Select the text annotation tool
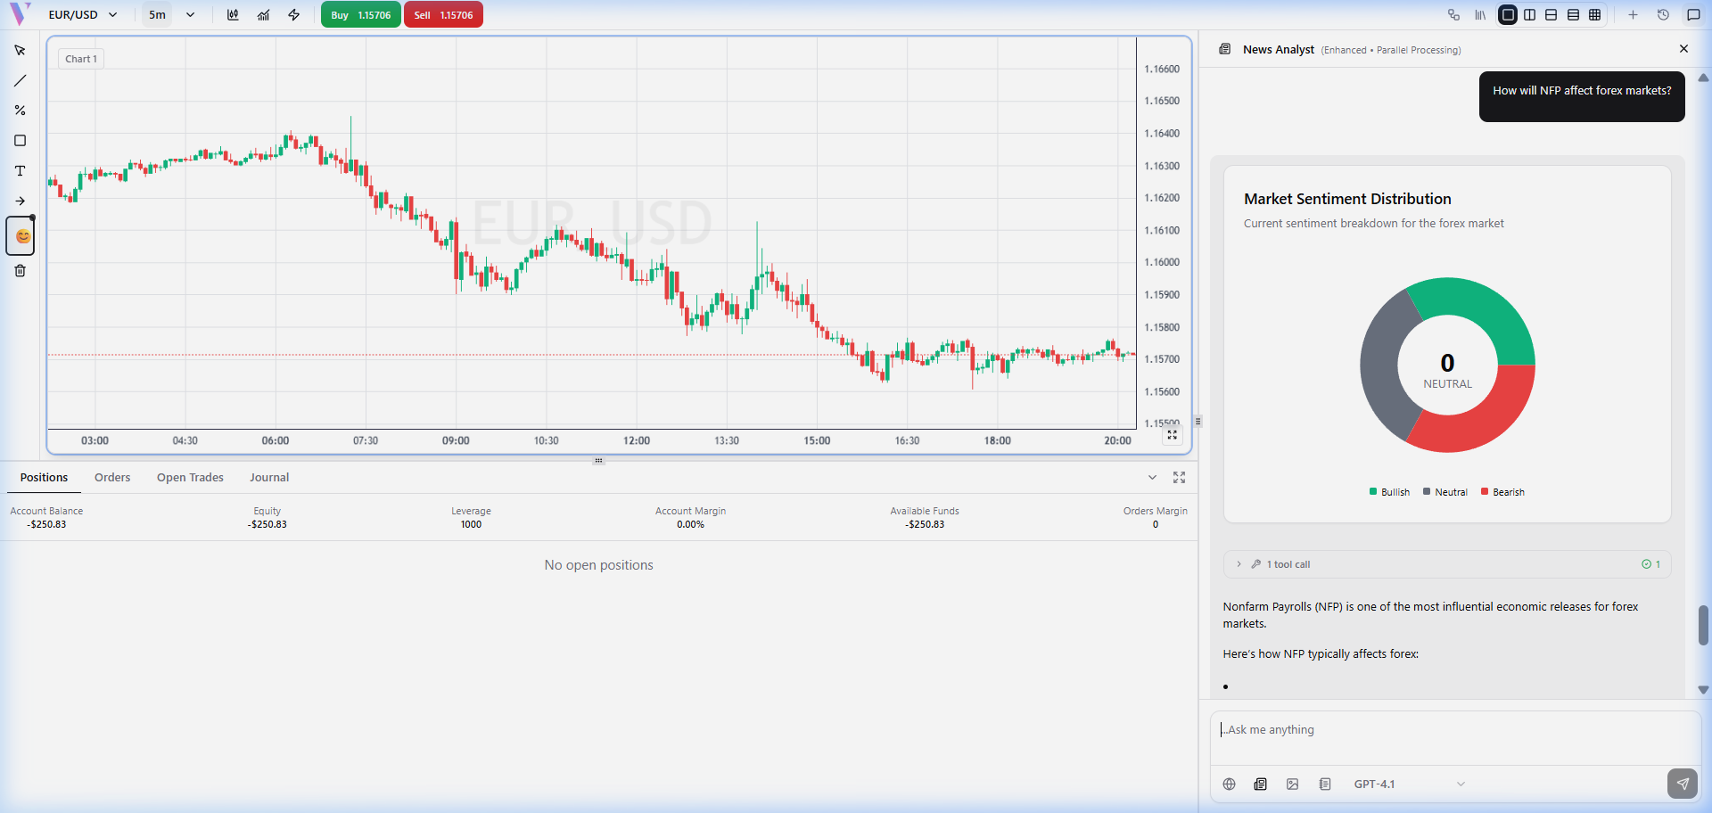This screenshot has height=813, width=1712. 20,171
